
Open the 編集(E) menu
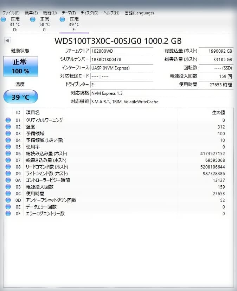31,13
